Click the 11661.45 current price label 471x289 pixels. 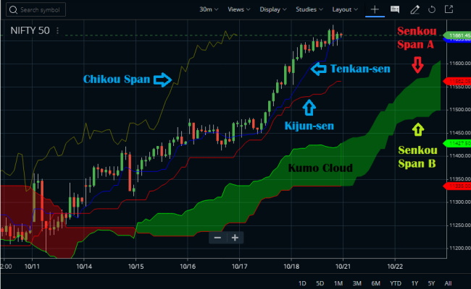457,35
